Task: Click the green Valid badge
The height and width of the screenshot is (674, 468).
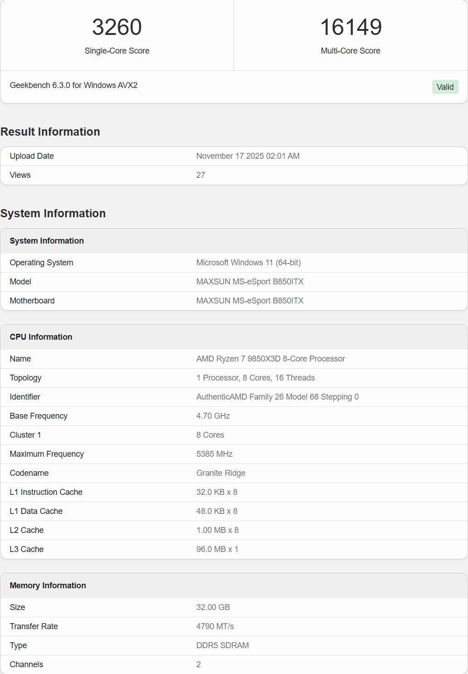Action: point(445,87)
